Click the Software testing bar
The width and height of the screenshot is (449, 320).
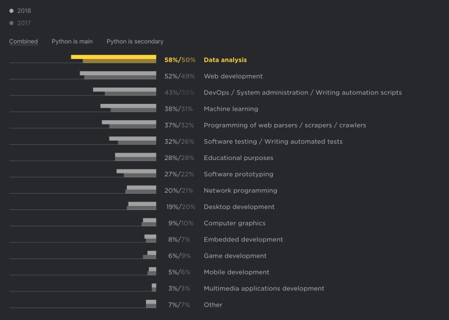pos(132,141)
